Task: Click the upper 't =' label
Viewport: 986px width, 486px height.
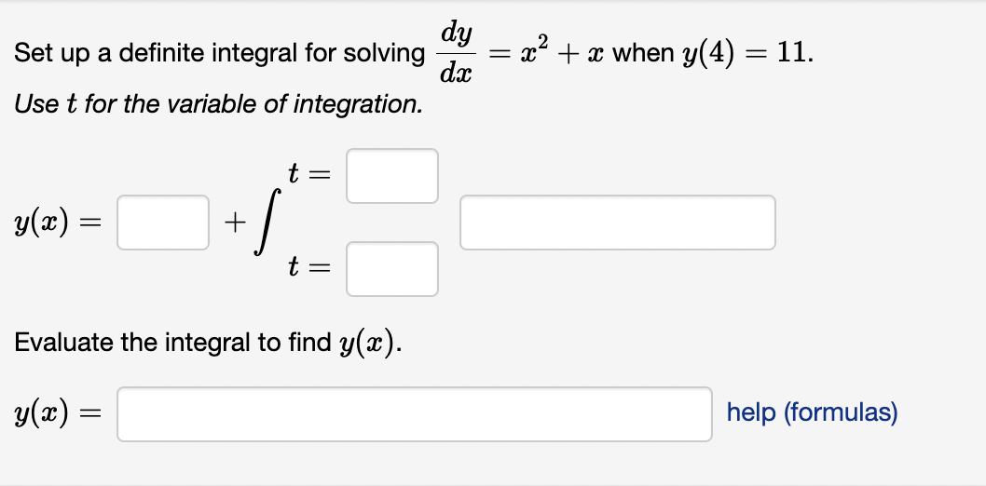Action: pyautogui.click(x=308, y=174)
